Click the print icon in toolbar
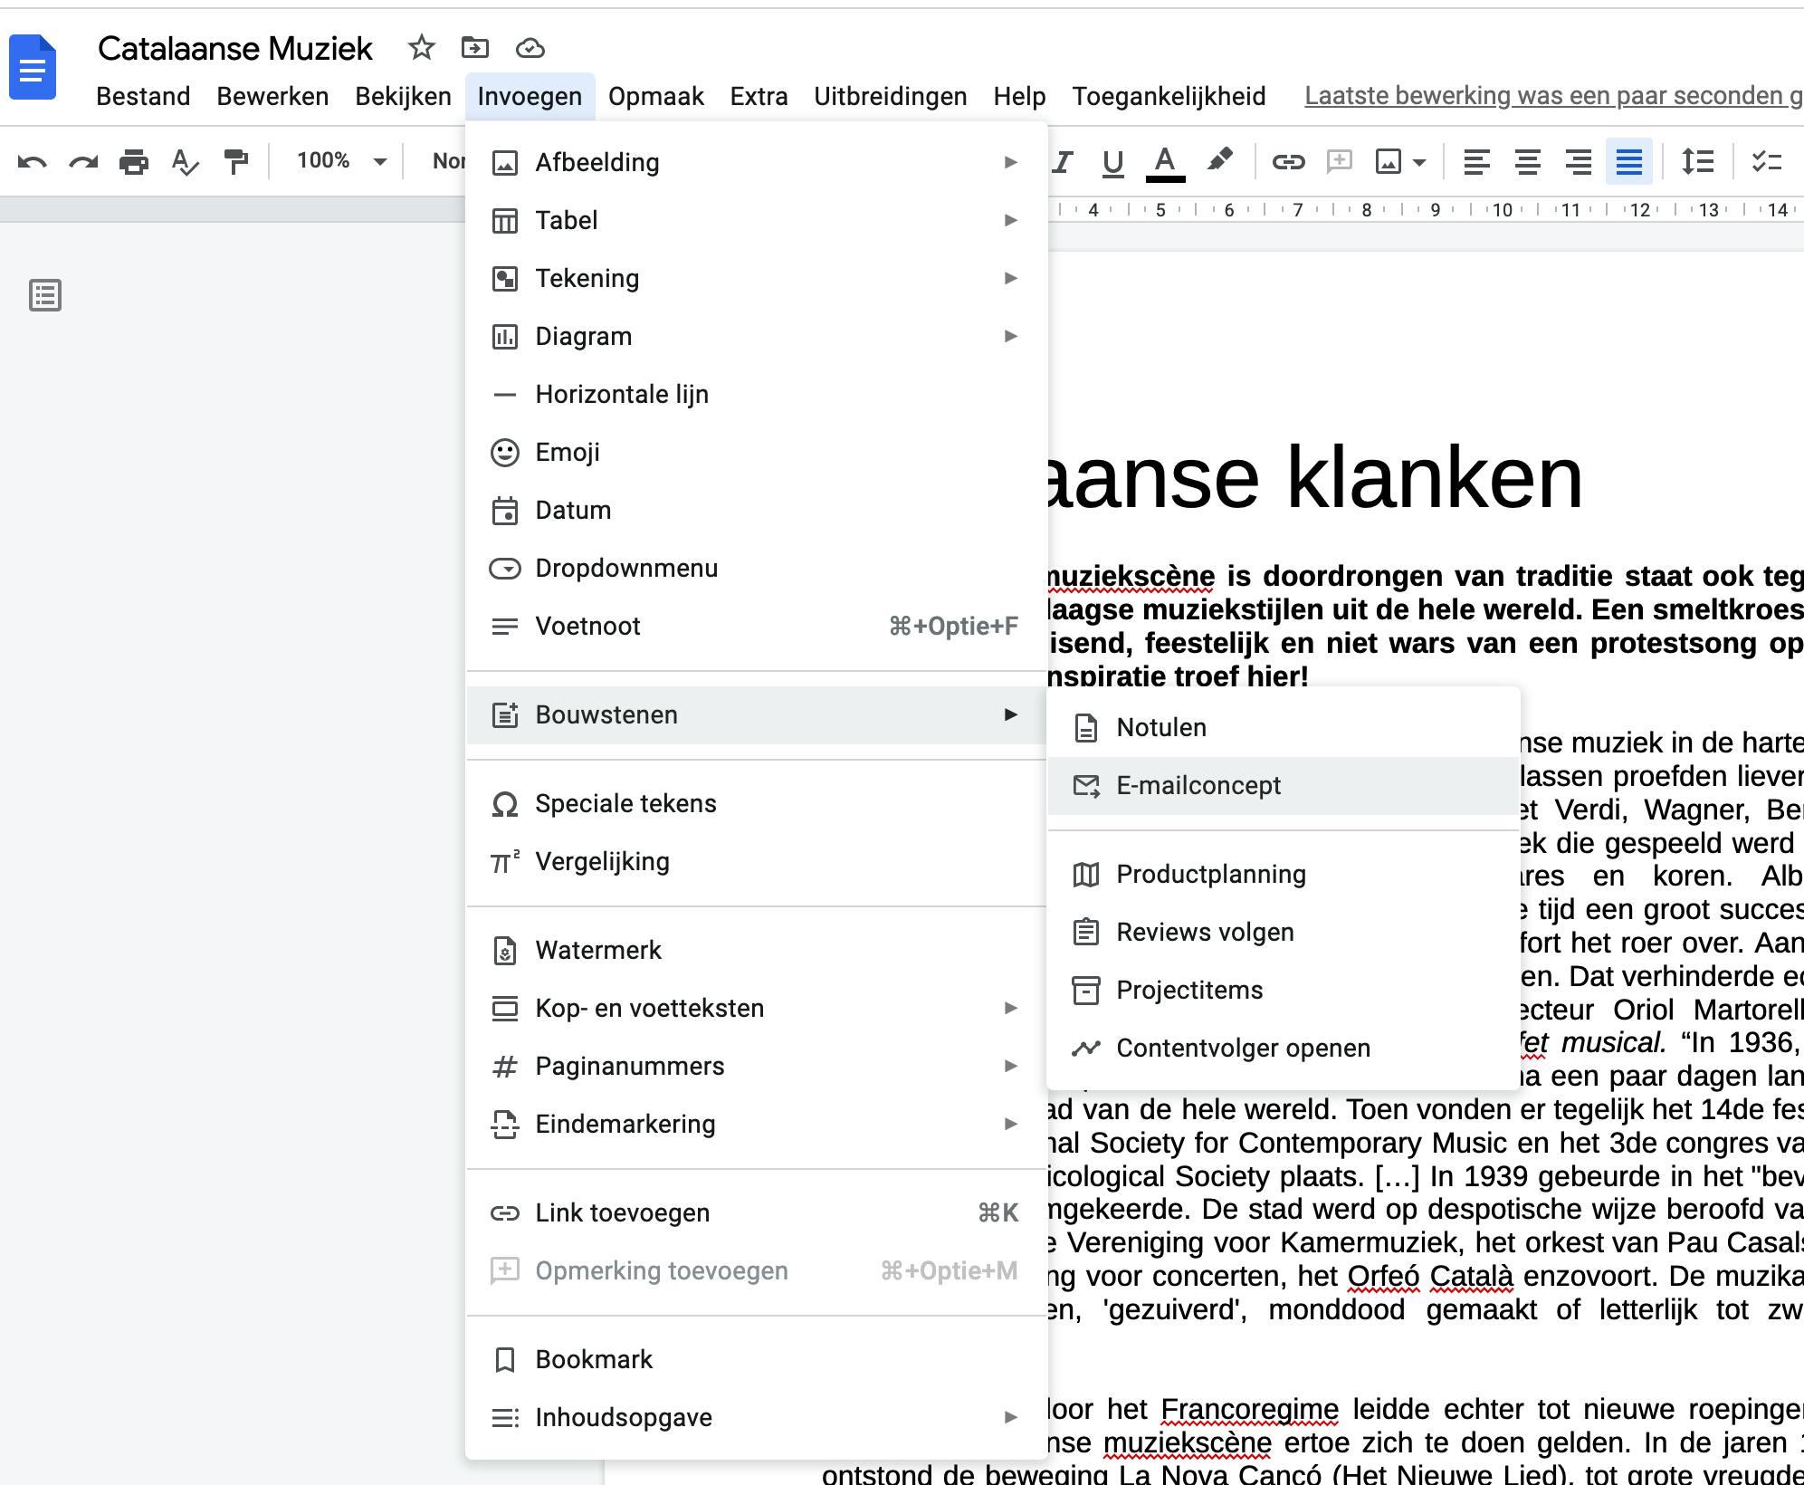1804x1485 pixels. pyautogui.click(x=134, y=162)
